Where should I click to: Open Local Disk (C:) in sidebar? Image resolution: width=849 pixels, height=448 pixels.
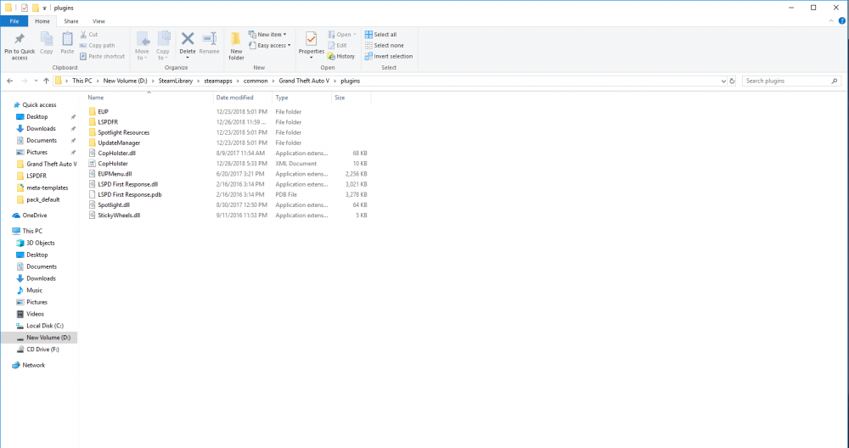tap(45, 326)
